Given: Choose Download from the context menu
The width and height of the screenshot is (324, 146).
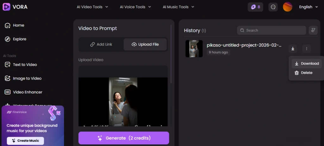Looking at the screenshot, I should pos(307,64).
